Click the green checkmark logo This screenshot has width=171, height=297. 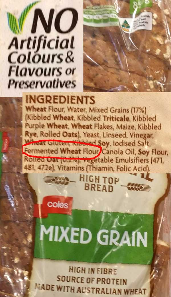pyautogui.click(x=22, y=17)
